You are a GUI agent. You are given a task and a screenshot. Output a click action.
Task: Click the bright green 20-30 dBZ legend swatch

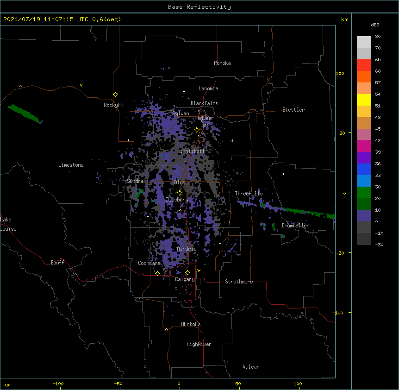[x=364, y=193]
